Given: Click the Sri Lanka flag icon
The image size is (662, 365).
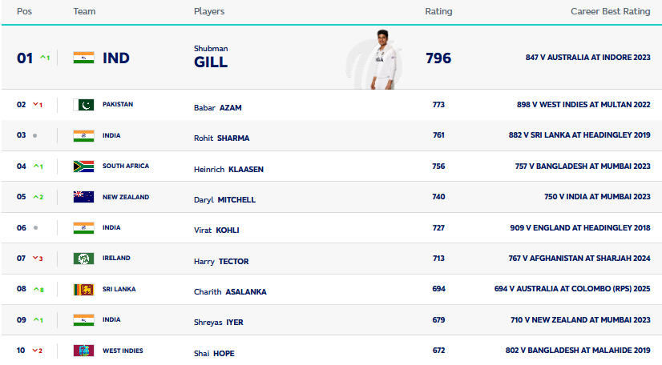Looking at the screenshot, I should point(83,289).
